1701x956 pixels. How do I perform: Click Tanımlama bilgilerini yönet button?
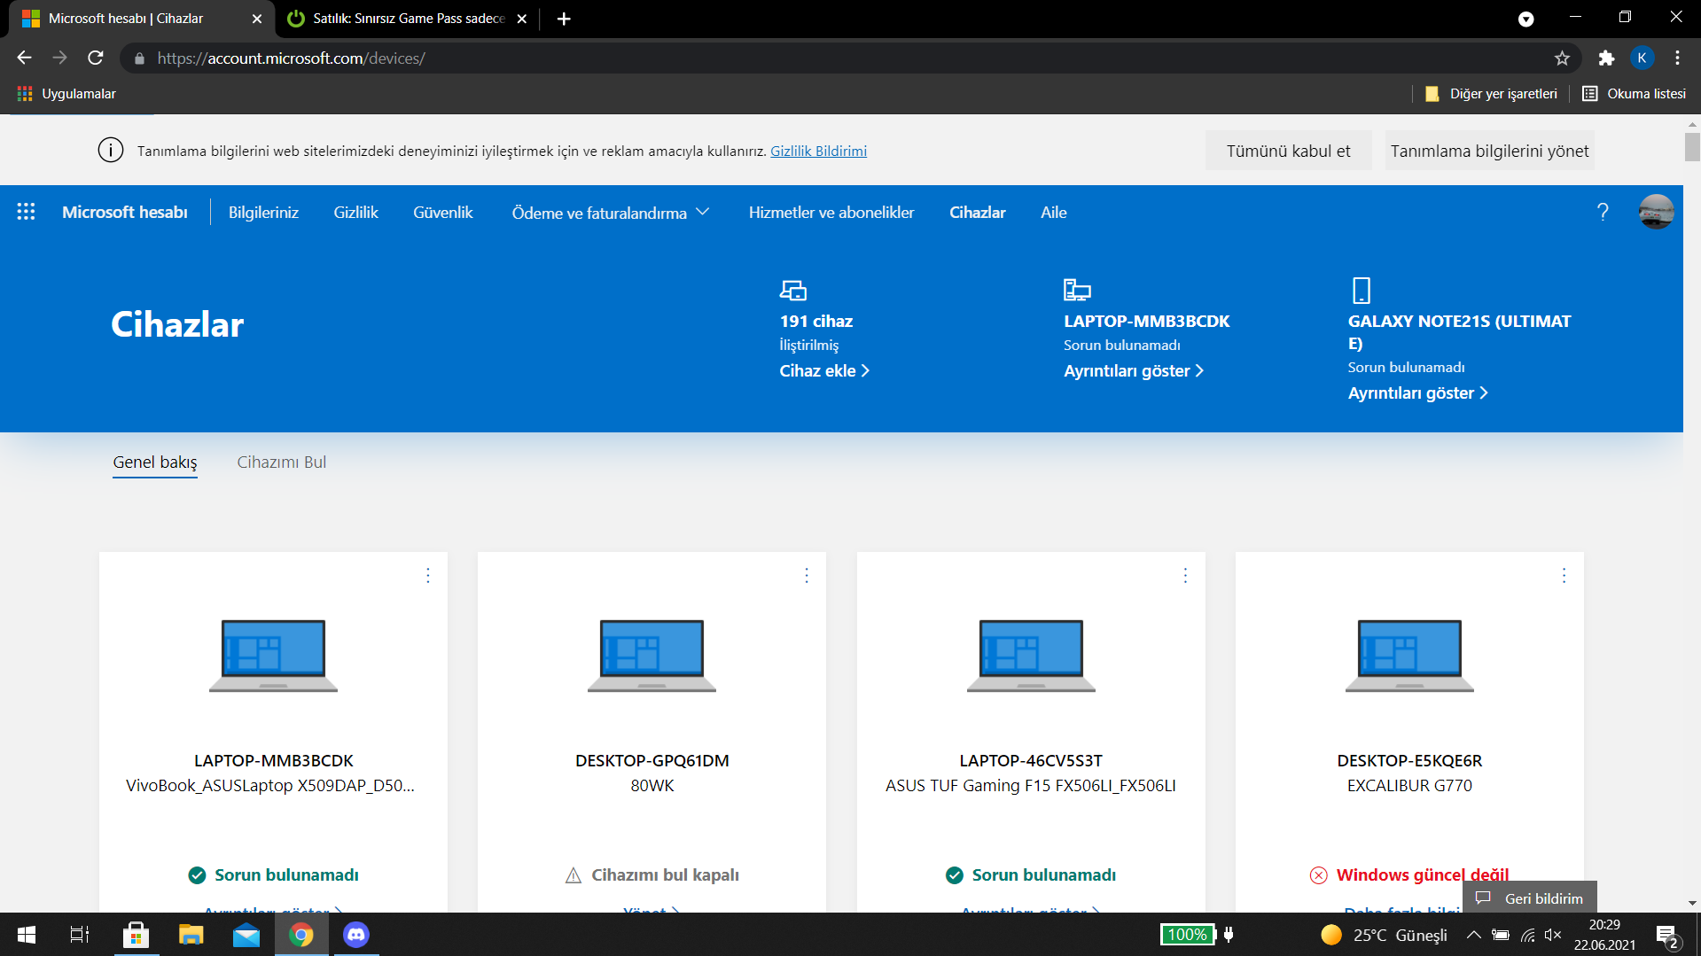1489,151
